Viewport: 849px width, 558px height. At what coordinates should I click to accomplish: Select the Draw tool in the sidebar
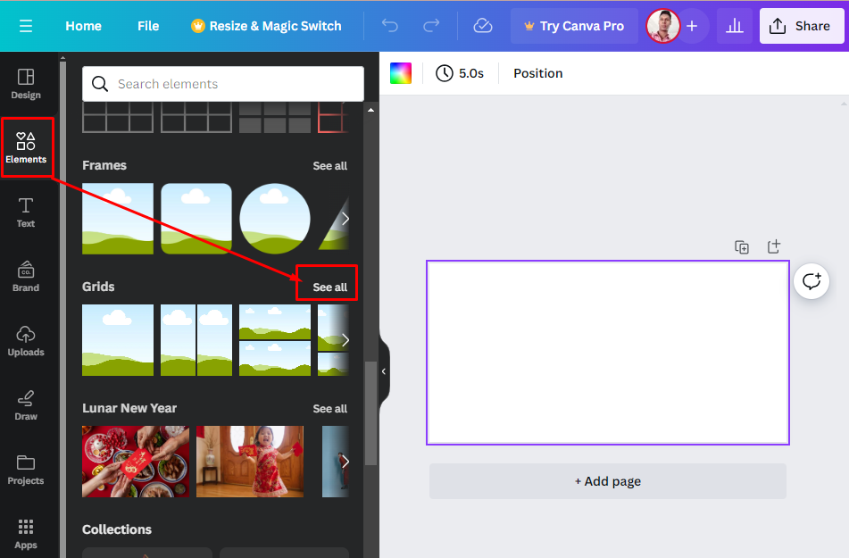pyautogui.click(x=26, y=404)
